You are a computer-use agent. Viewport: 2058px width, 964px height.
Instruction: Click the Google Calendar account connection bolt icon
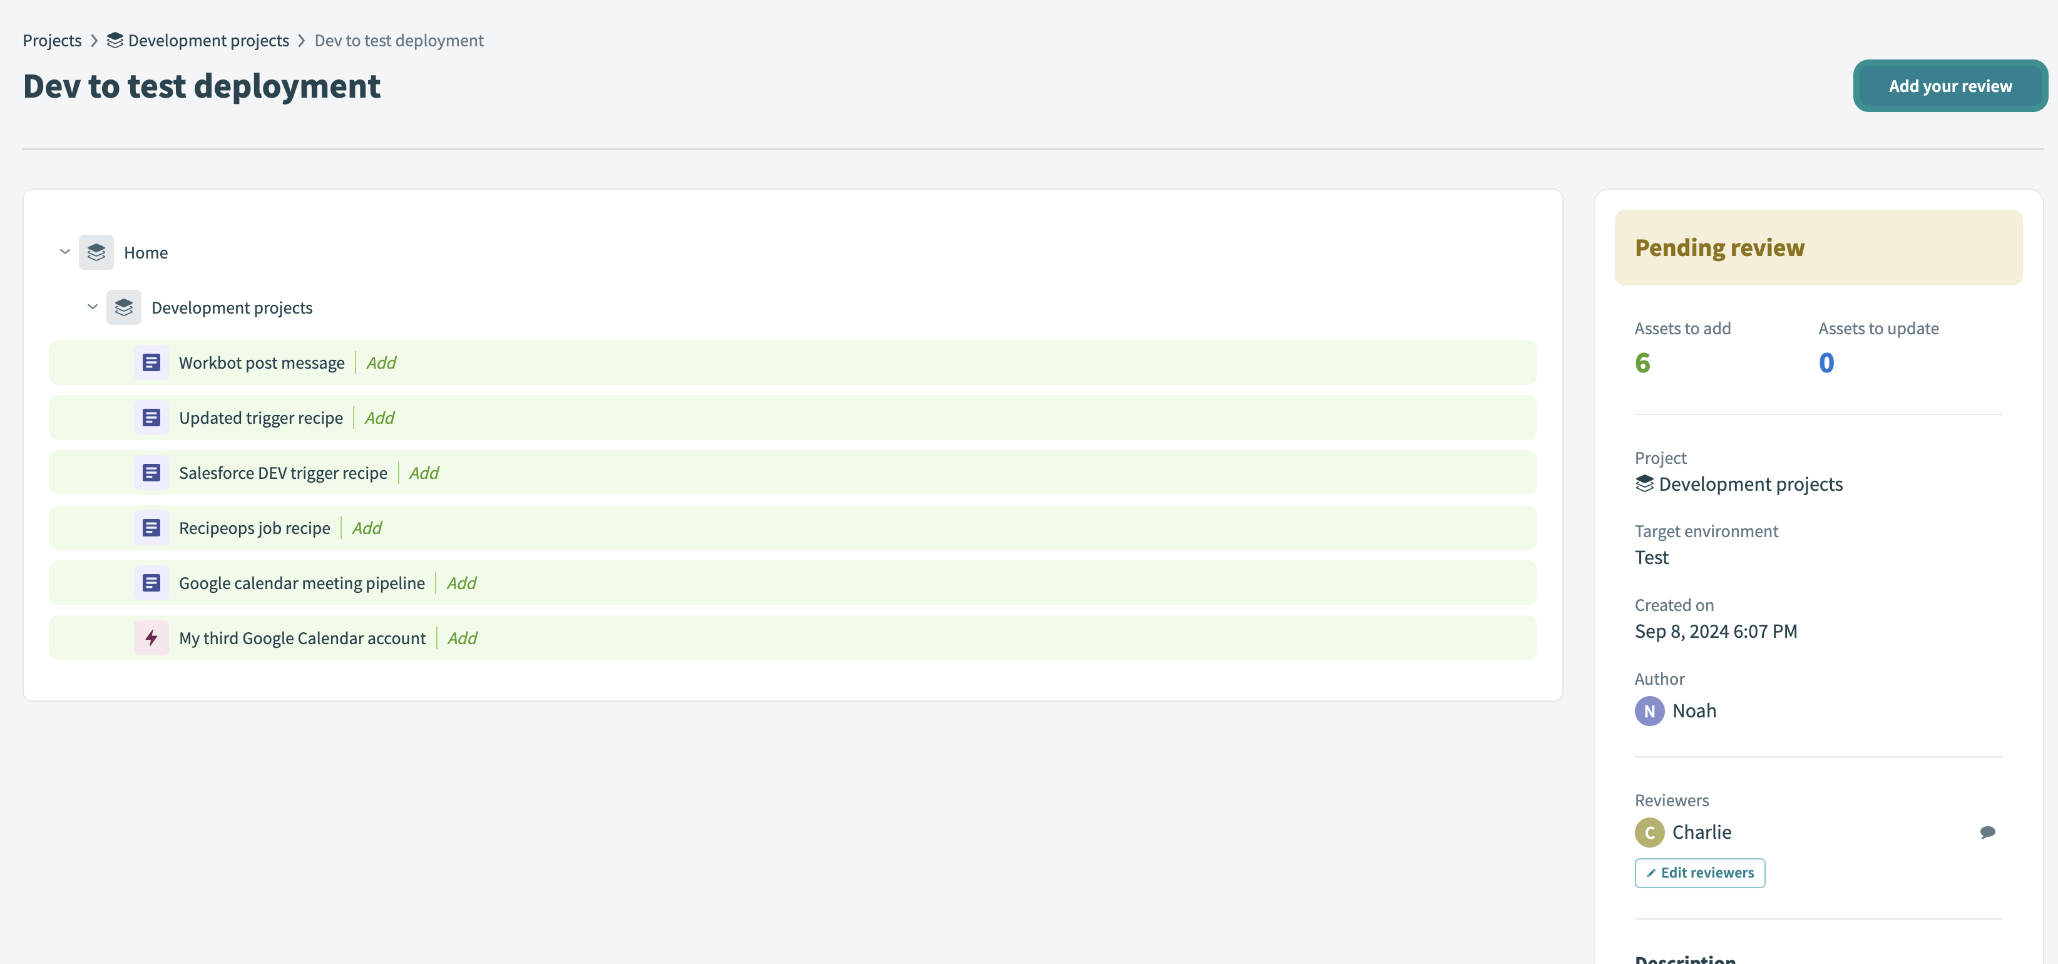pyautogui.click(x=151, y=638)
